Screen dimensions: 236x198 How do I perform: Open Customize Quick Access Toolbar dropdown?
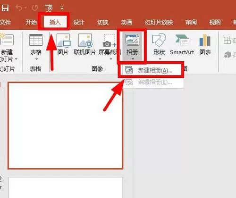click(62, 8)
